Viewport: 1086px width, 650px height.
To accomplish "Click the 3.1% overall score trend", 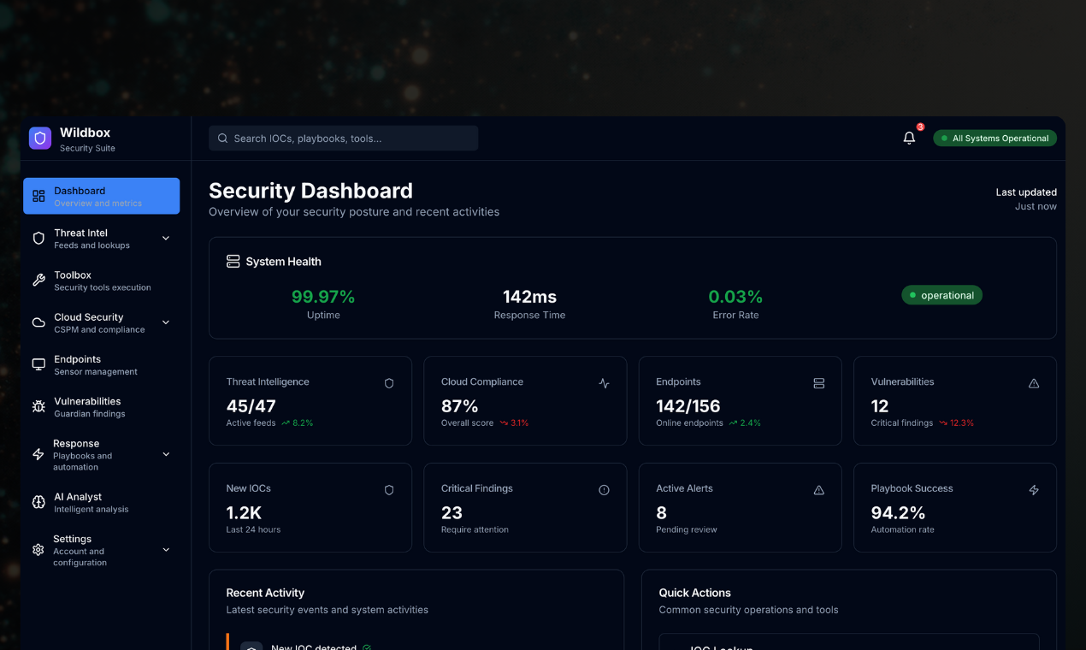I will [514, 423].
